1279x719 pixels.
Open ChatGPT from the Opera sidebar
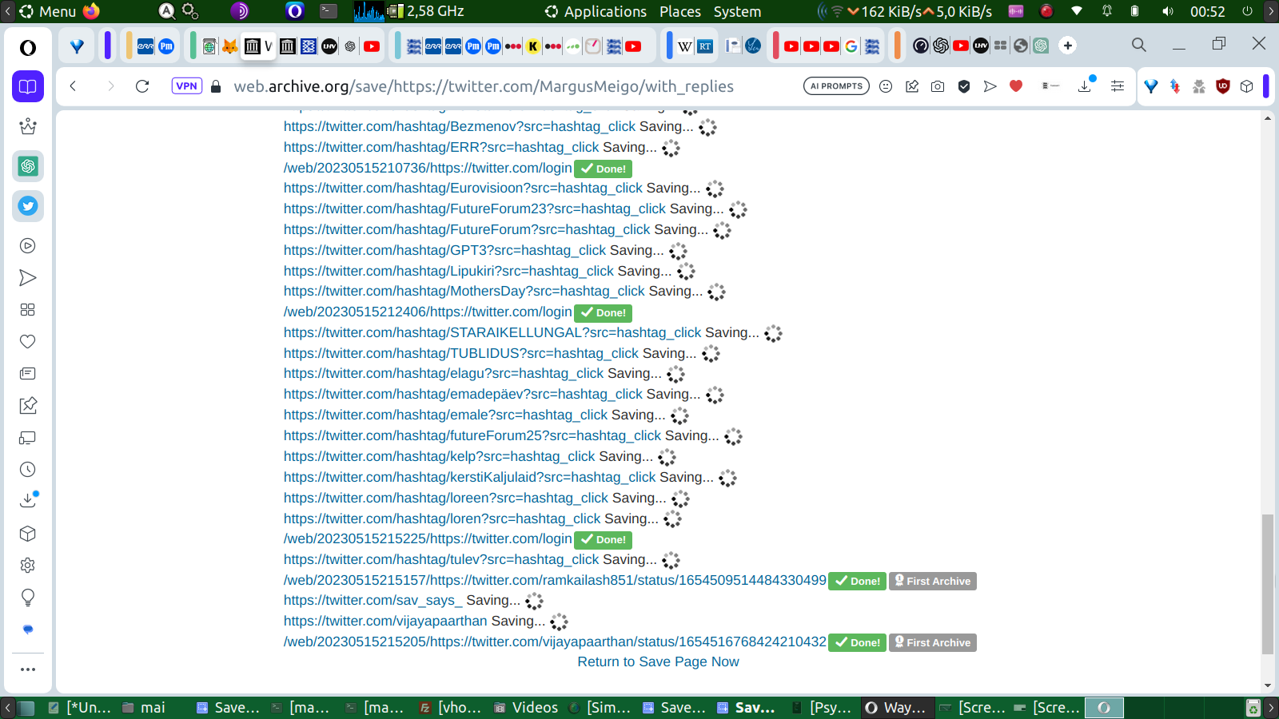point(28,166)
